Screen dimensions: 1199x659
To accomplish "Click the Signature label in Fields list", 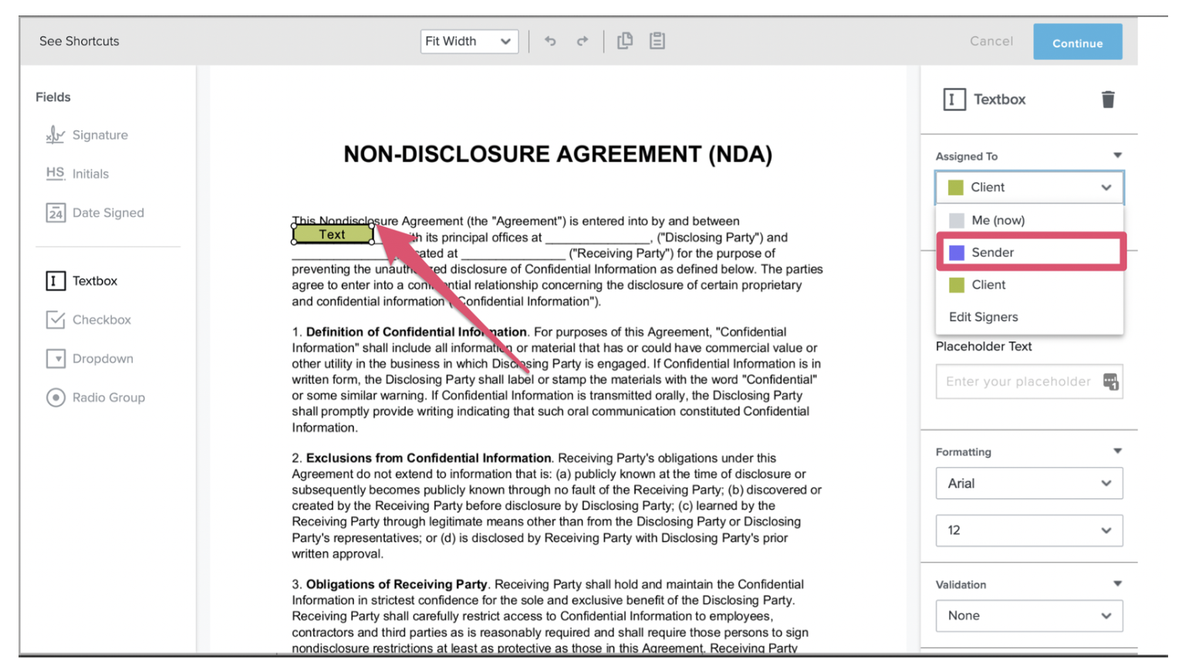I will click(x=100, y=135).
